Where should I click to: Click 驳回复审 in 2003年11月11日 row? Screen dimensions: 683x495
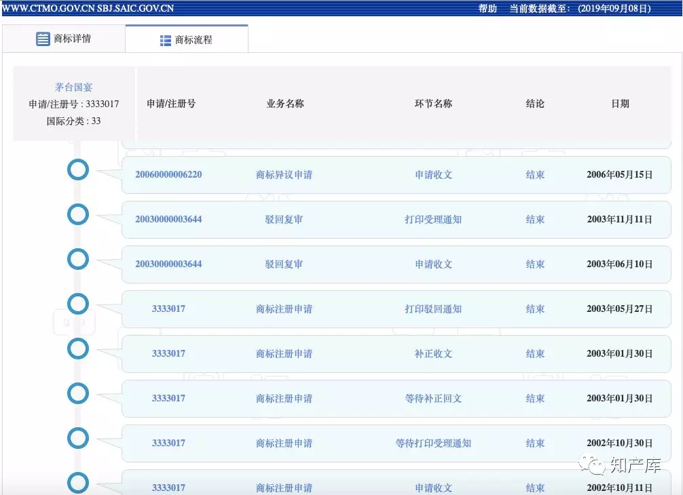click(284, 220)
